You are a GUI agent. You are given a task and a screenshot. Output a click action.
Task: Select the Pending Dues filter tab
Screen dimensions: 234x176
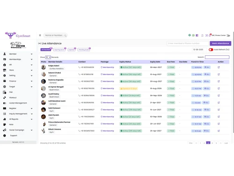click(x=84, y=50)
